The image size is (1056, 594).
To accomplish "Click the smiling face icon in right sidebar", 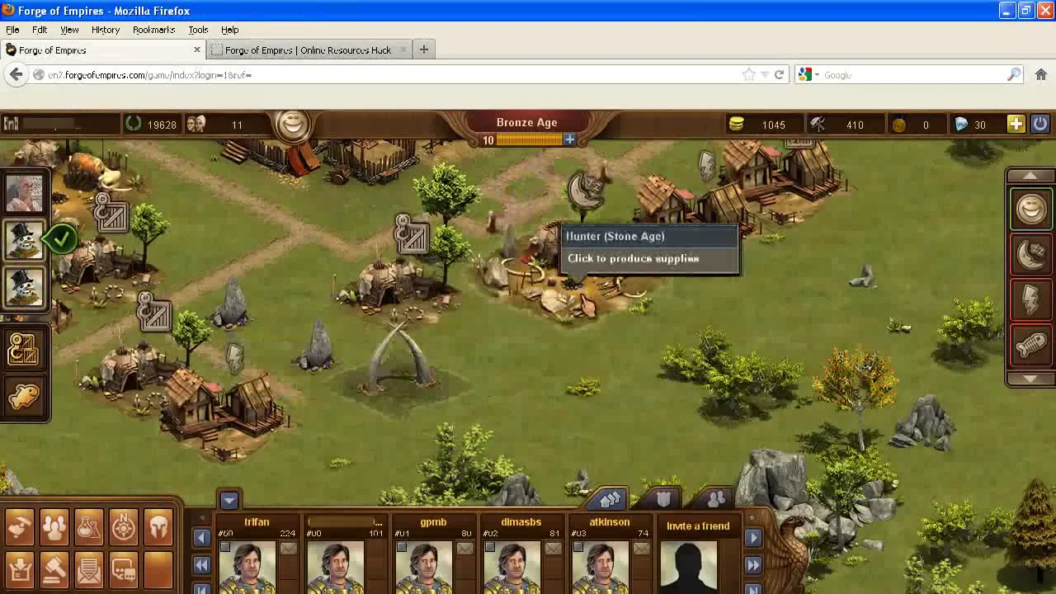I will pyautogui.click(x=1030, y=209).
